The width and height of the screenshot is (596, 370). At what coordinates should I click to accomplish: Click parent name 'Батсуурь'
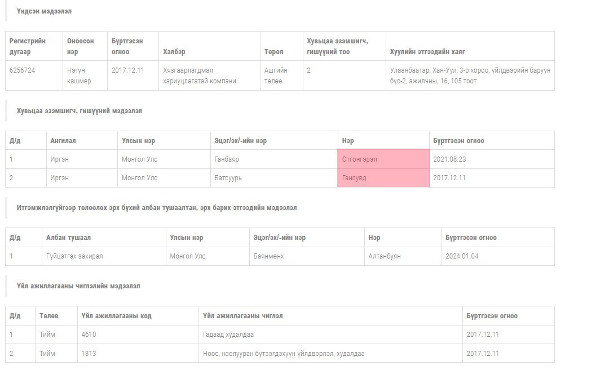tap(228, 178)
